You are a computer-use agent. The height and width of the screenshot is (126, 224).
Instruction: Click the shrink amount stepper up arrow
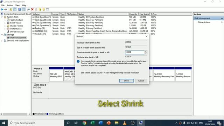tap(146, 51)
